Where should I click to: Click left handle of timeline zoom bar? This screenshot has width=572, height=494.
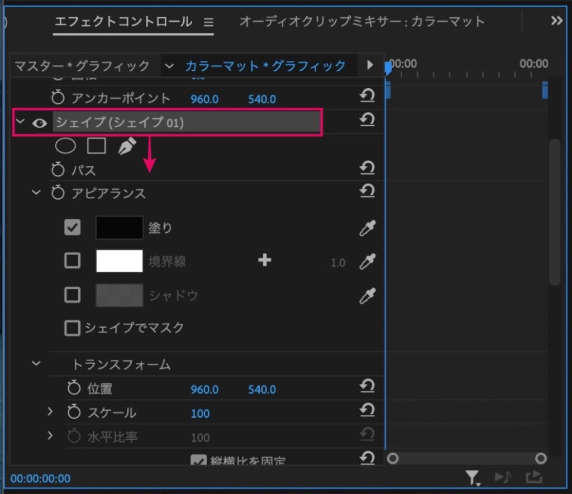pyautogui.click(x=393, y=458)
